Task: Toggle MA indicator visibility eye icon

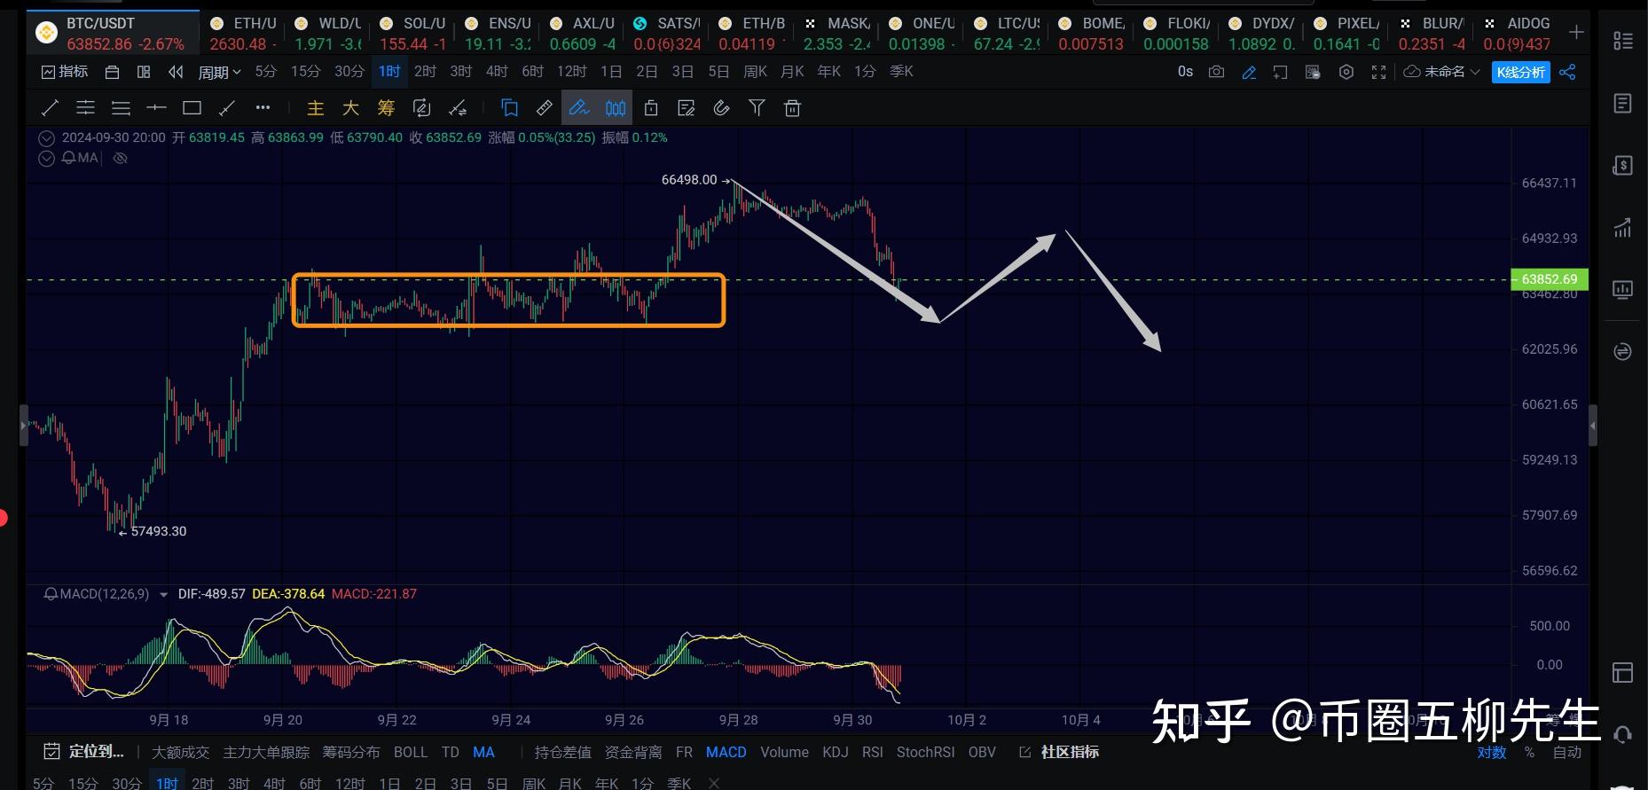Action: click(121, 158)
